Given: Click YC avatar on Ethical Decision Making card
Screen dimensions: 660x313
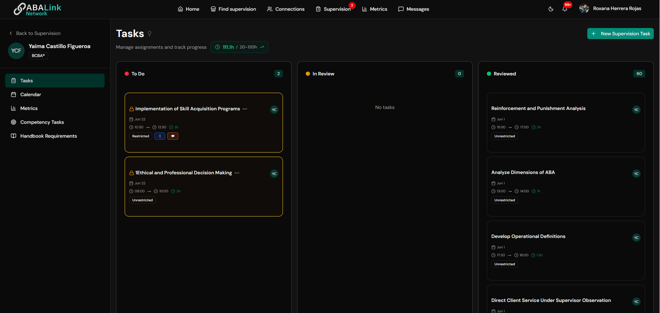Looking at the screenshot, I should pos(274,174).
